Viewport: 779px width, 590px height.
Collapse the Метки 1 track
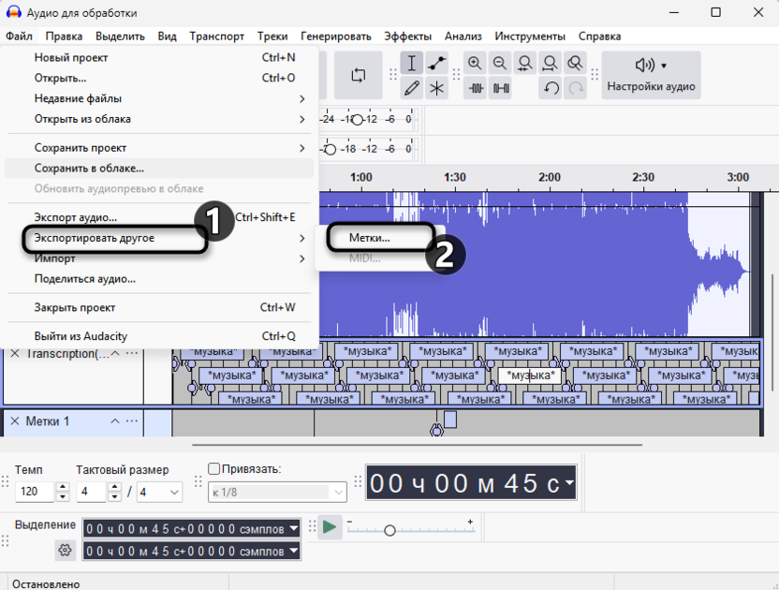(x=115, y=421)
